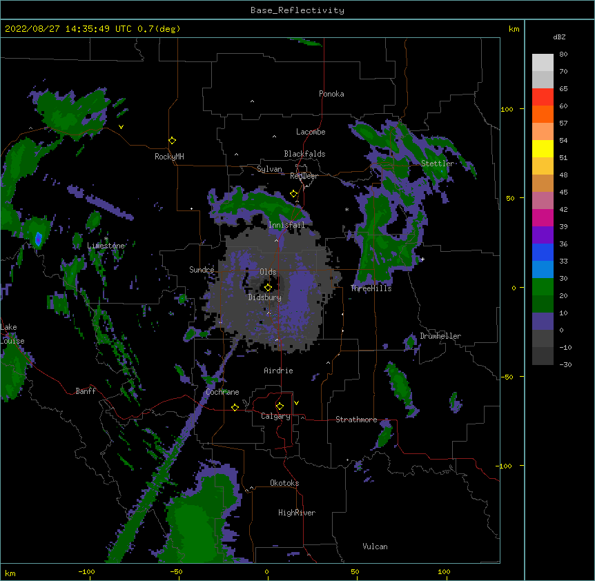
Task: Click the slate purple 0-10 dBZ legend swatch
Action: 543,322
